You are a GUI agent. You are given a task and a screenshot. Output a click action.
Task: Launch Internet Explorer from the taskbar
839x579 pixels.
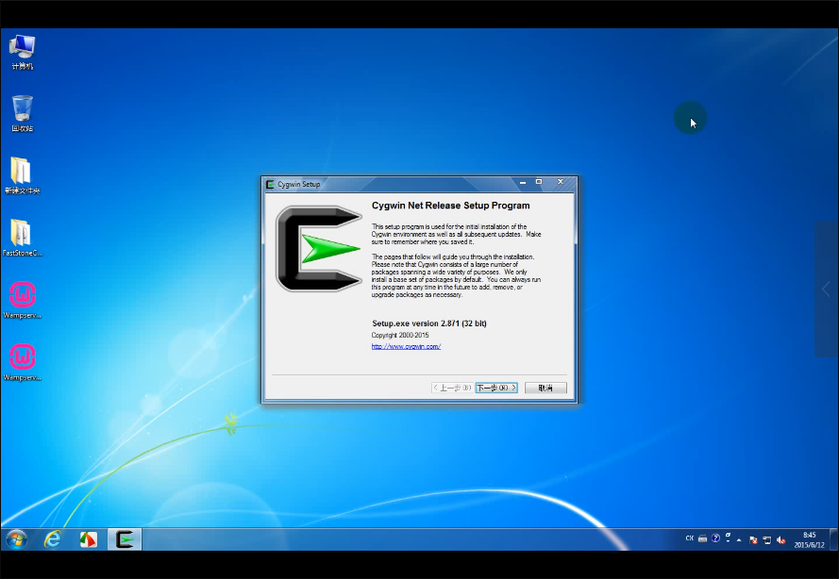click(x=53, y=539)
